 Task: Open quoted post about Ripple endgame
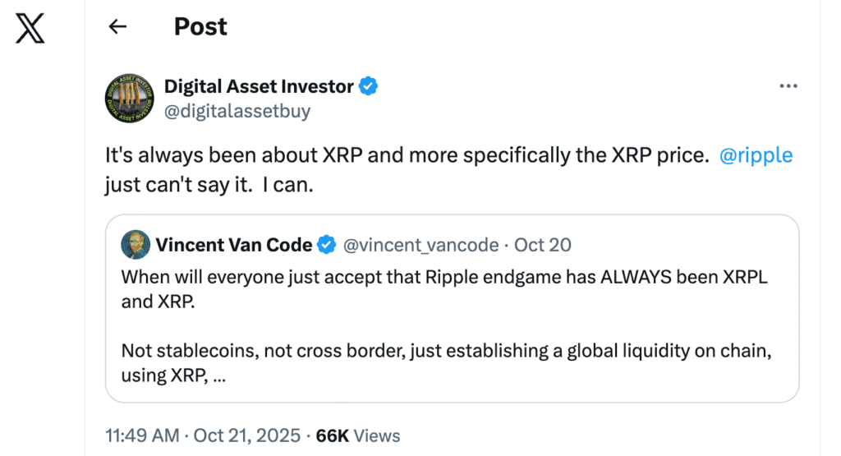click(452, 288)
